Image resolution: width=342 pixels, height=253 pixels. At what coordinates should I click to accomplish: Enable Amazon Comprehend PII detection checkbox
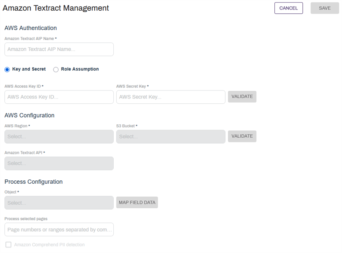pos(9,245)
